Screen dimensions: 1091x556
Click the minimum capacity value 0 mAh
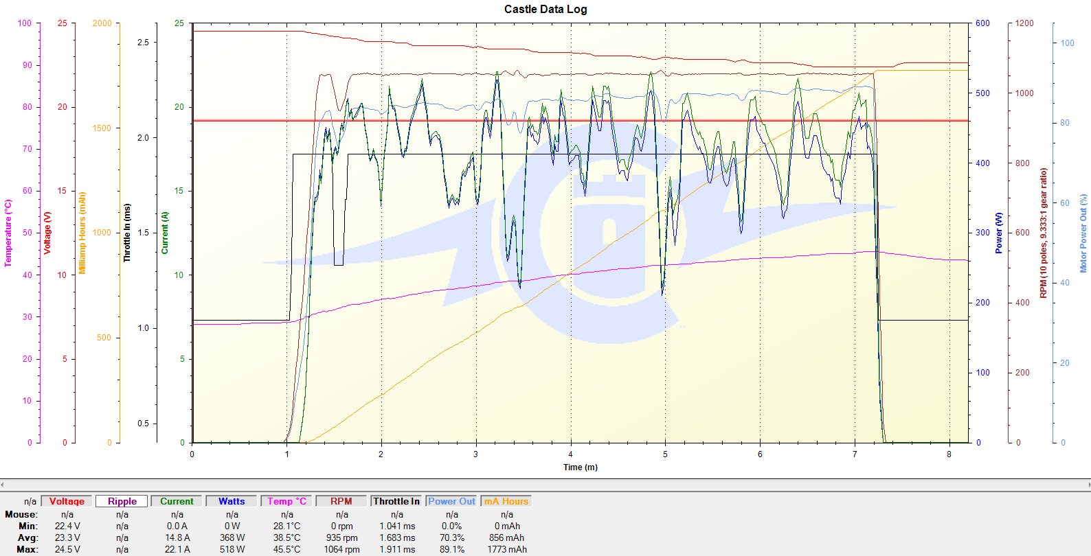[x=507, y=526]
